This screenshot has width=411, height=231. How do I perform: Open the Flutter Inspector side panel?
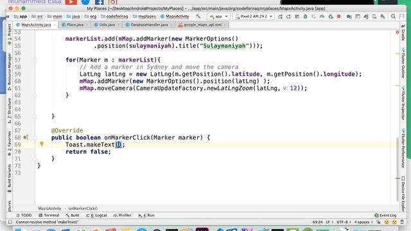pos(403,103)
